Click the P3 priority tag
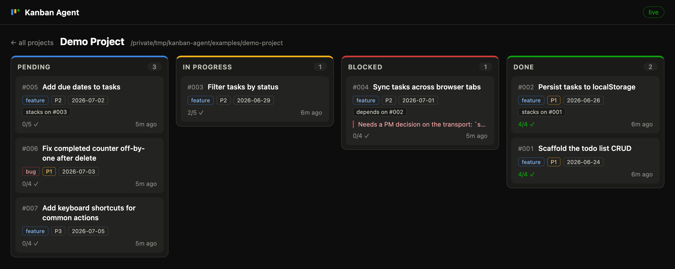The width and height of the screenshot is (675, 269). (58, 231)
